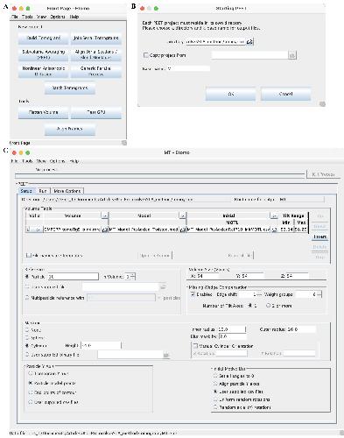Open file chooser for row 1 initial MOTL
Image resolution: width=344 pixels, height=438 pixels.
274,230
